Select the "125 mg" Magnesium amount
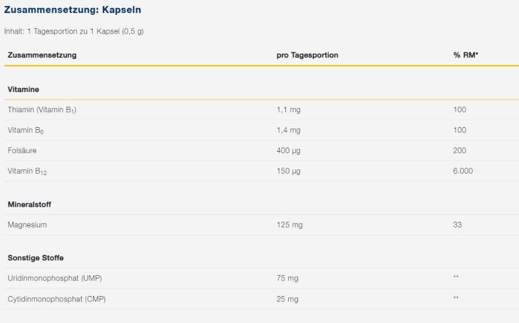Viewport: 519px width, 323px height. coord(289,225)
